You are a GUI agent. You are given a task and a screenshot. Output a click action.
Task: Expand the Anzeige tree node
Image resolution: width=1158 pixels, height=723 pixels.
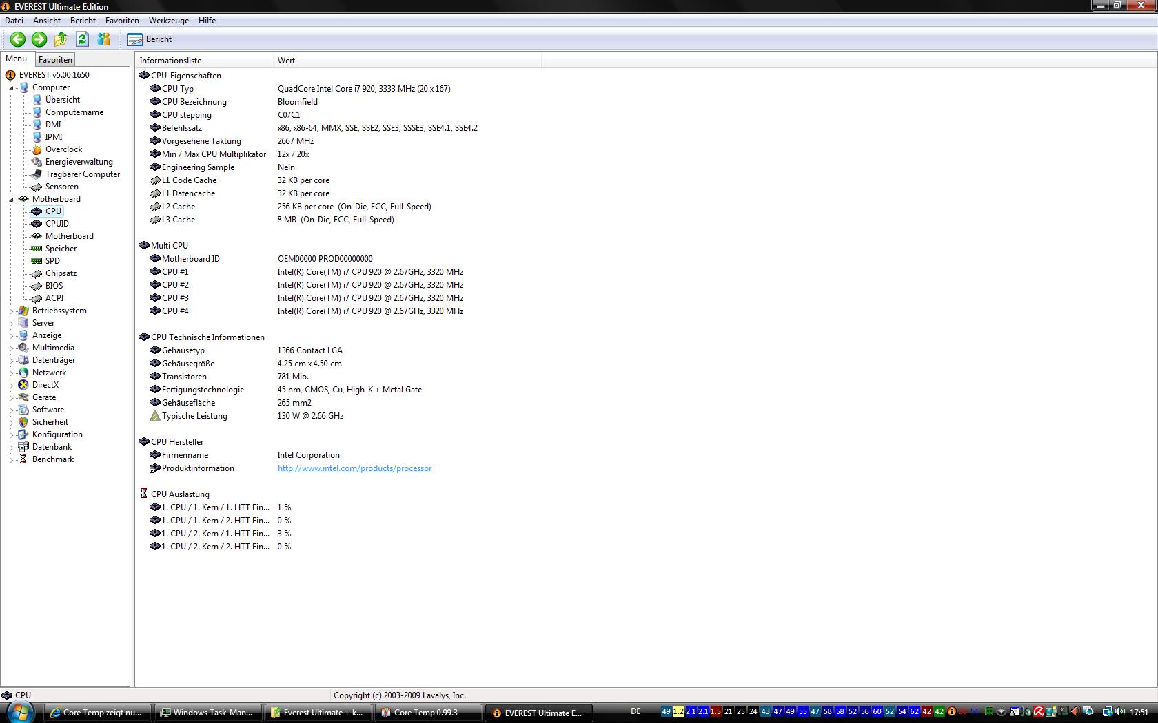tap(11, 336)
